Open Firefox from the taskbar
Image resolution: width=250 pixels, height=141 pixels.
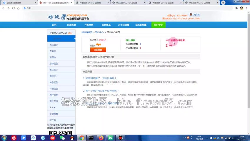point(101,138)
